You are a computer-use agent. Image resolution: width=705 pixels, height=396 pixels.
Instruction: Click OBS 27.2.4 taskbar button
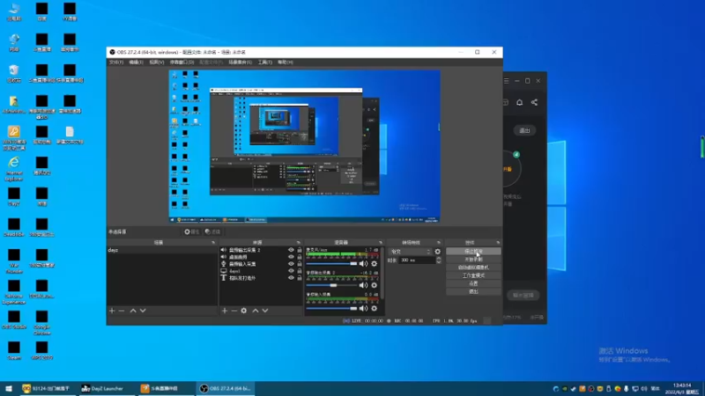click(226, 388)
